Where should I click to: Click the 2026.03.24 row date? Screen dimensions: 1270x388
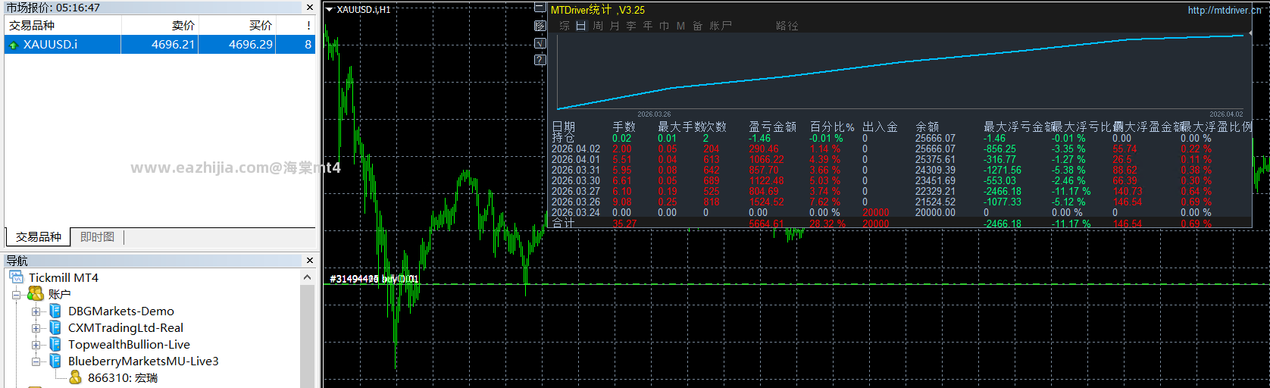click(575, 213)
